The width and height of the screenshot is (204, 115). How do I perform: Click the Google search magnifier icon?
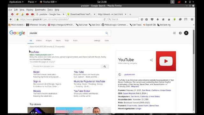(x=106, y=33)
